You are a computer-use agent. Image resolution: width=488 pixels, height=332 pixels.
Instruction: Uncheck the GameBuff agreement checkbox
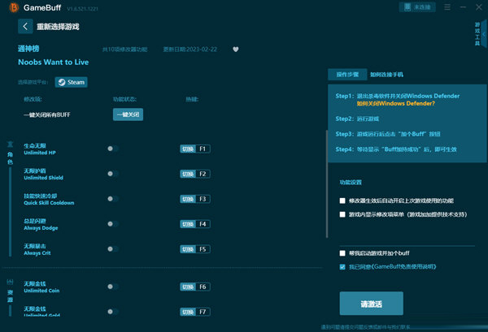342,265
